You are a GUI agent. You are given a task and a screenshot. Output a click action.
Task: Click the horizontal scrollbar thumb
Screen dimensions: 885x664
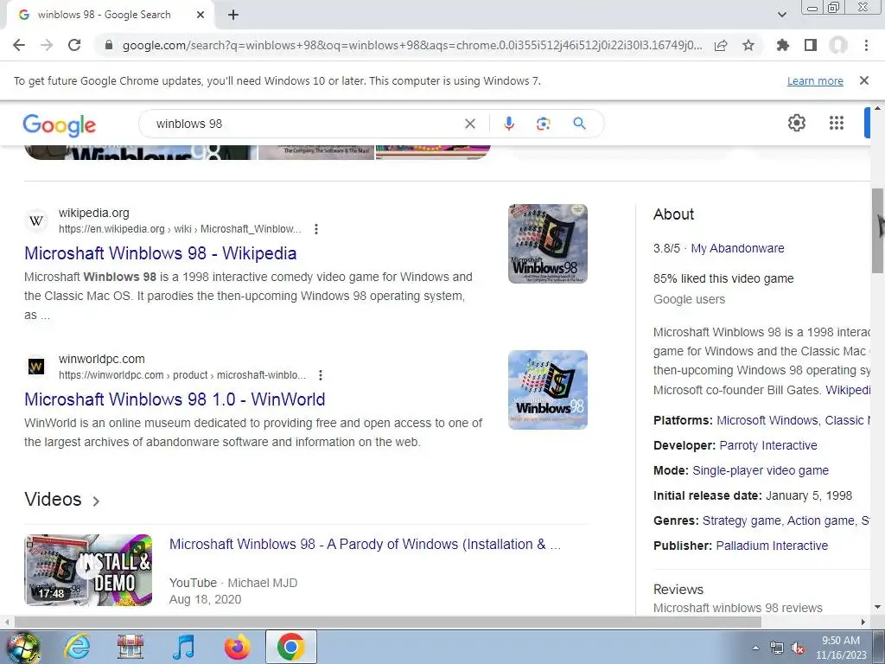point(388,622)
